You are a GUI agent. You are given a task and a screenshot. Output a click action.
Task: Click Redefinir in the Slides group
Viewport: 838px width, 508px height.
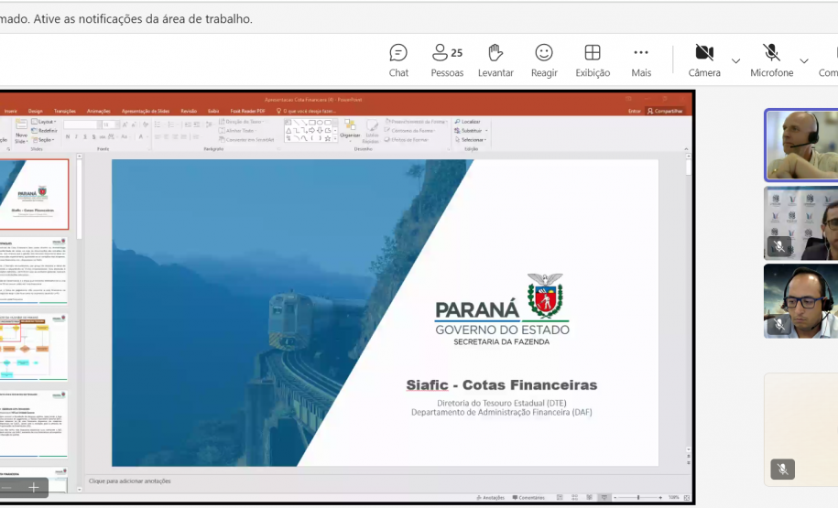(x=44, y=130)
